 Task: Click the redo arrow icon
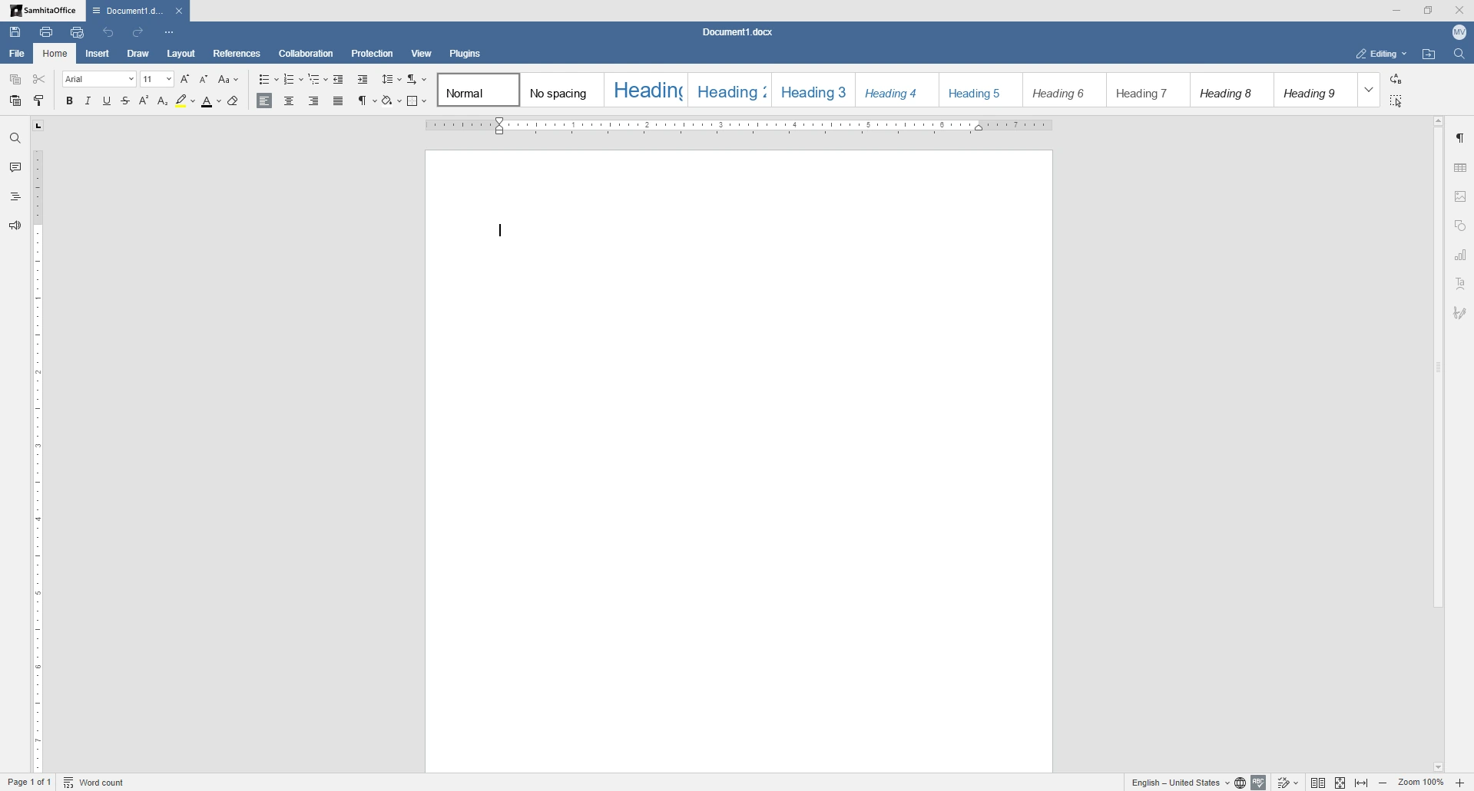pos(138,32)
